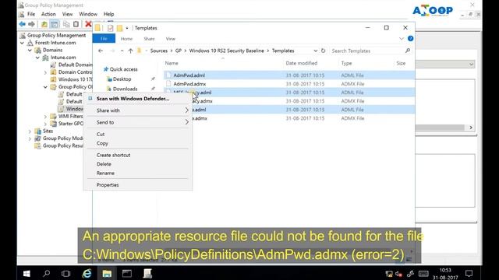499x280 pixels.
Task: Open the Windows Start menu
Action: [x=27, y=273]
